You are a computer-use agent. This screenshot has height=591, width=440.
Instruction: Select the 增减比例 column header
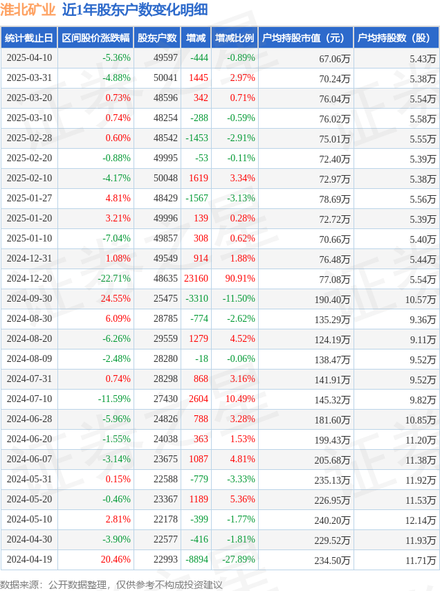234,38
